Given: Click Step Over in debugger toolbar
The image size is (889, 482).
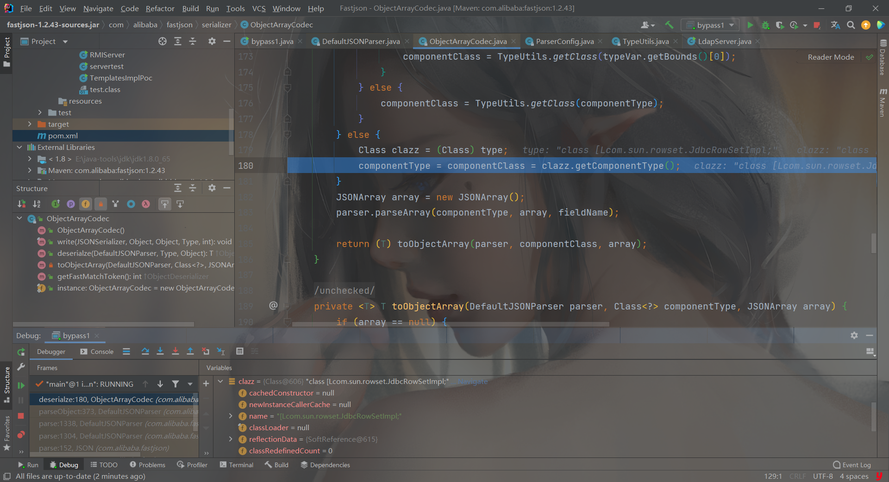Looking at the screenshot, I should [145, 352].
